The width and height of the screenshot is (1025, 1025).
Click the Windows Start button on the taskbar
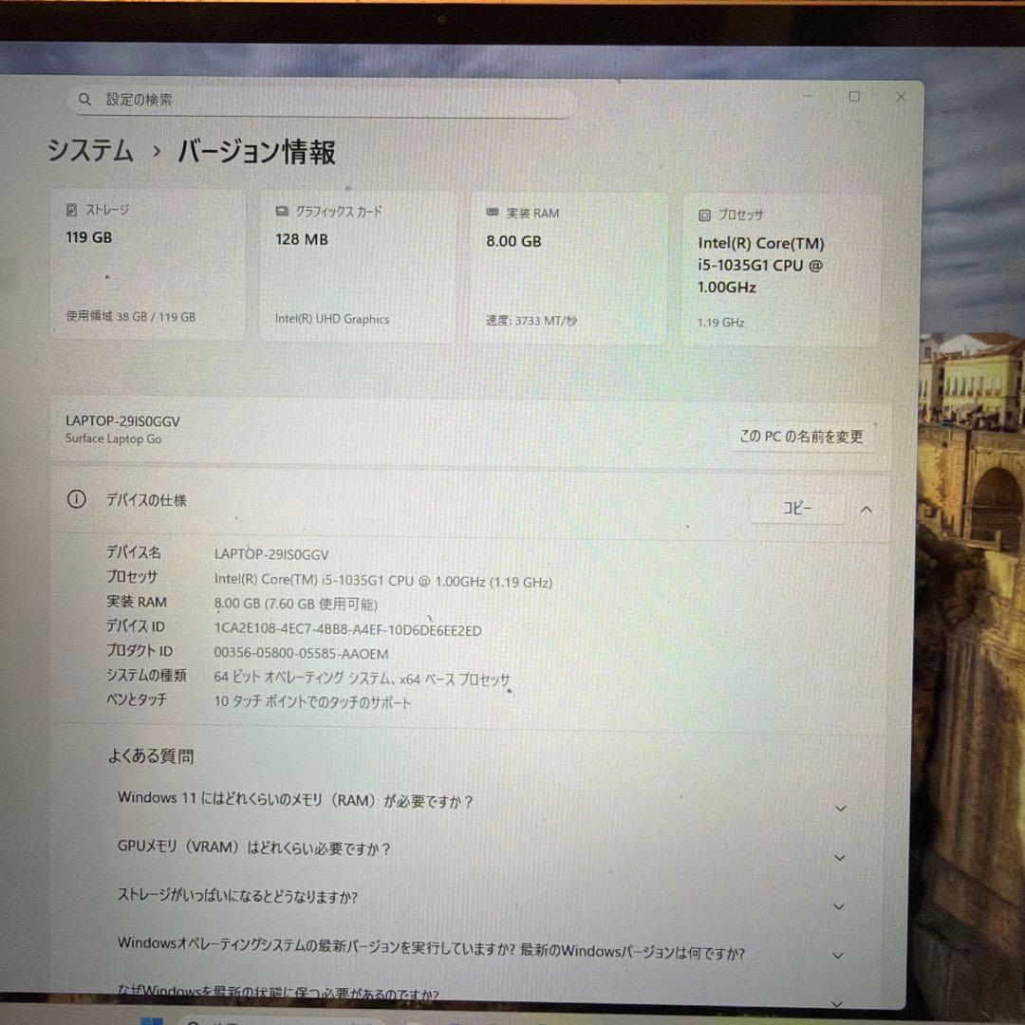tap(152, 1018)
